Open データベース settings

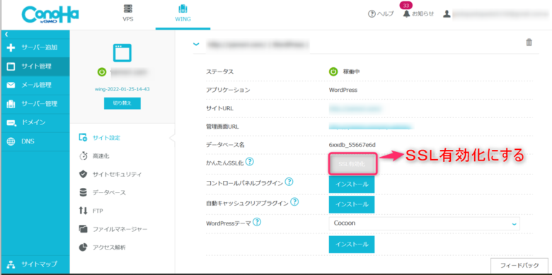click(103, 193)
